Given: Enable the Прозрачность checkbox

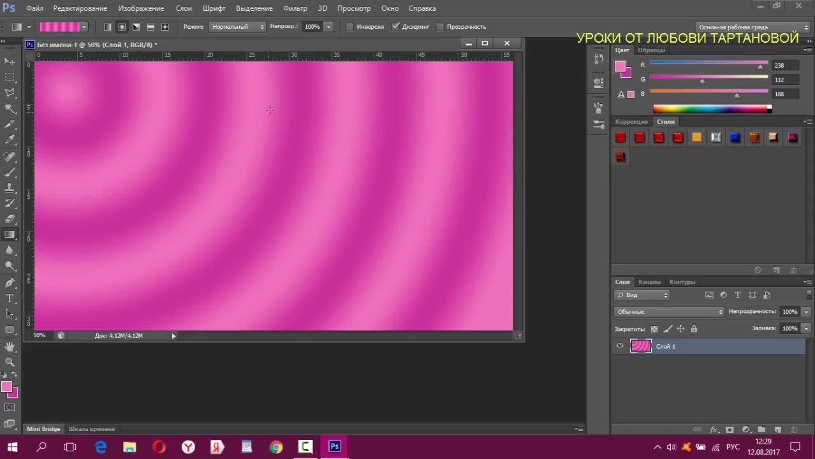Looking at the screenshot, I should pos(440,27).
